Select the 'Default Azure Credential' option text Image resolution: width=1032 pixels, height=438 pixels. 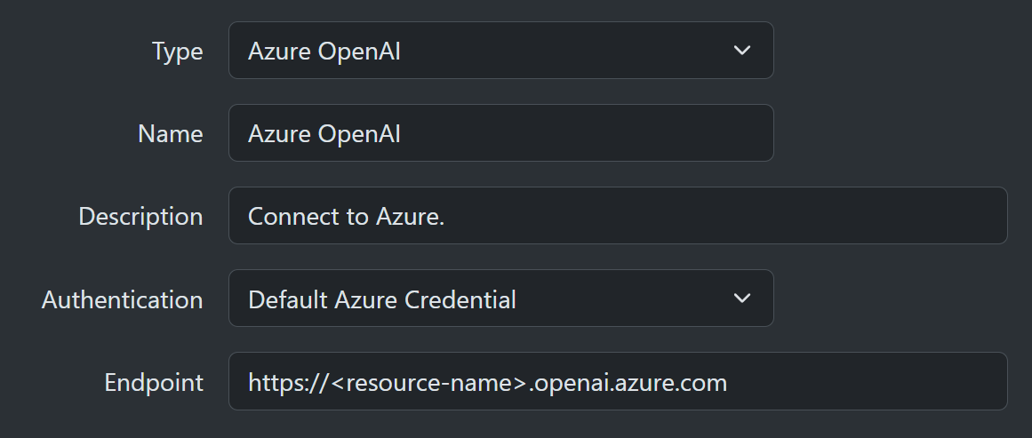coord(381,299)
